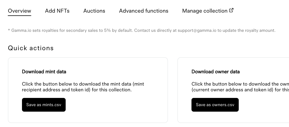The image size is (289, 127).
Task: Open the Add NFTs tab
Action: pyautogui.click(x=57, y=11)
